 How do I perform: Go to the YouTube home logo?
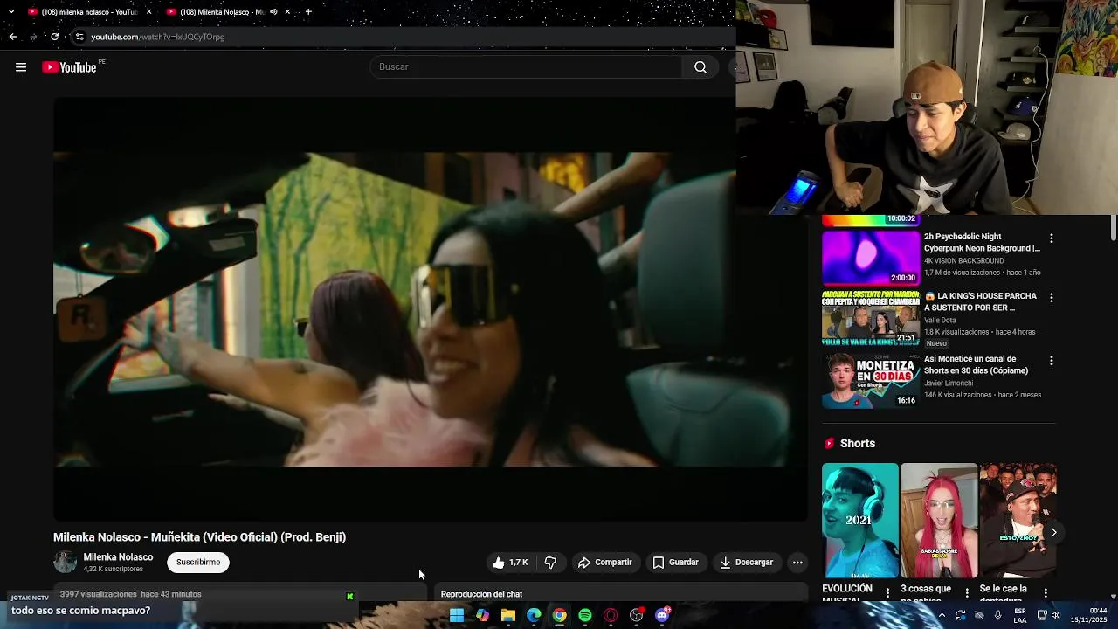point(69,67)
